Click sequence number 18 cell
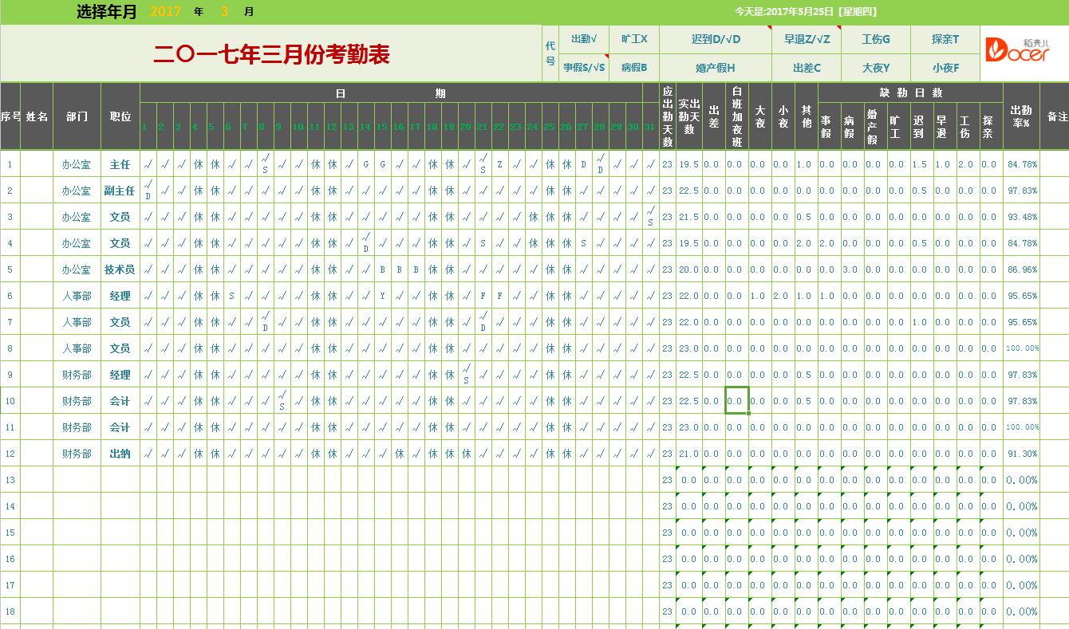This screenshot has width=1069, height=629. pyautogui.click(x=10, y=611)
